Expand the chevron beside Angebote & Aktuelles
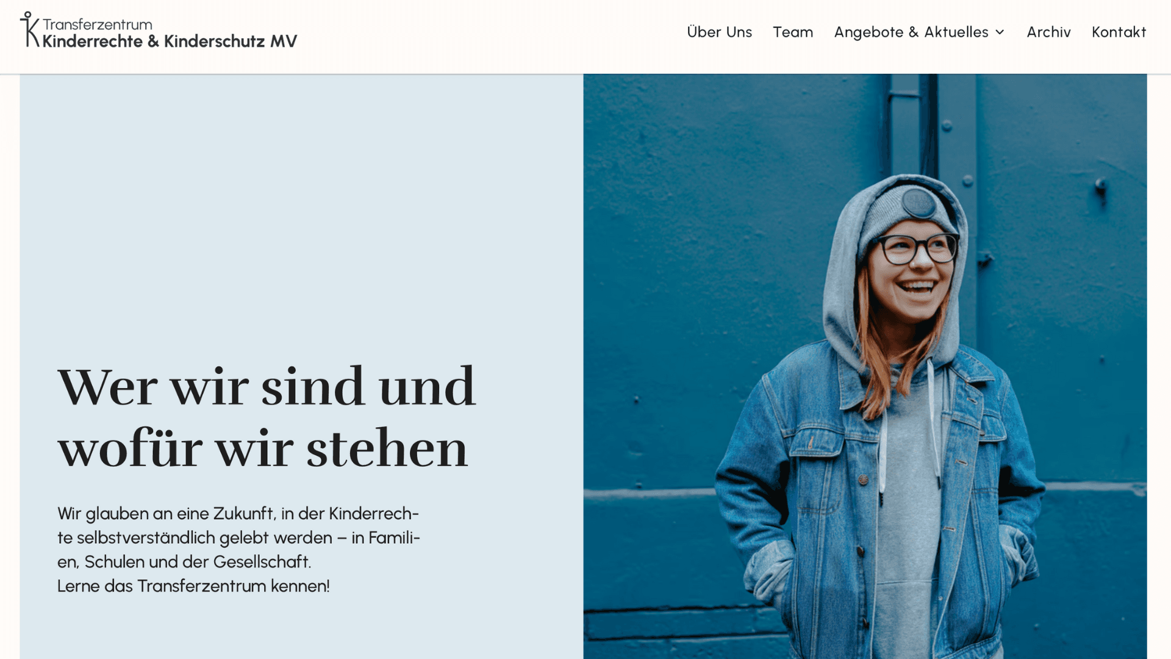This screenshot has height=659, width=1171. (1000, 32)
